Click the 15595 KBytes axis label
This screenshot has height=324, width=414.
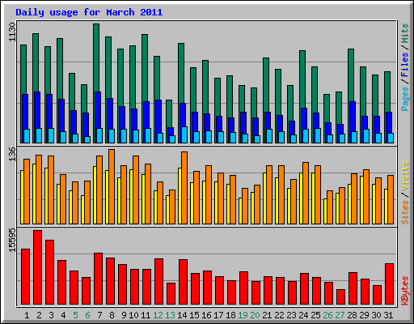click(12, 241)
